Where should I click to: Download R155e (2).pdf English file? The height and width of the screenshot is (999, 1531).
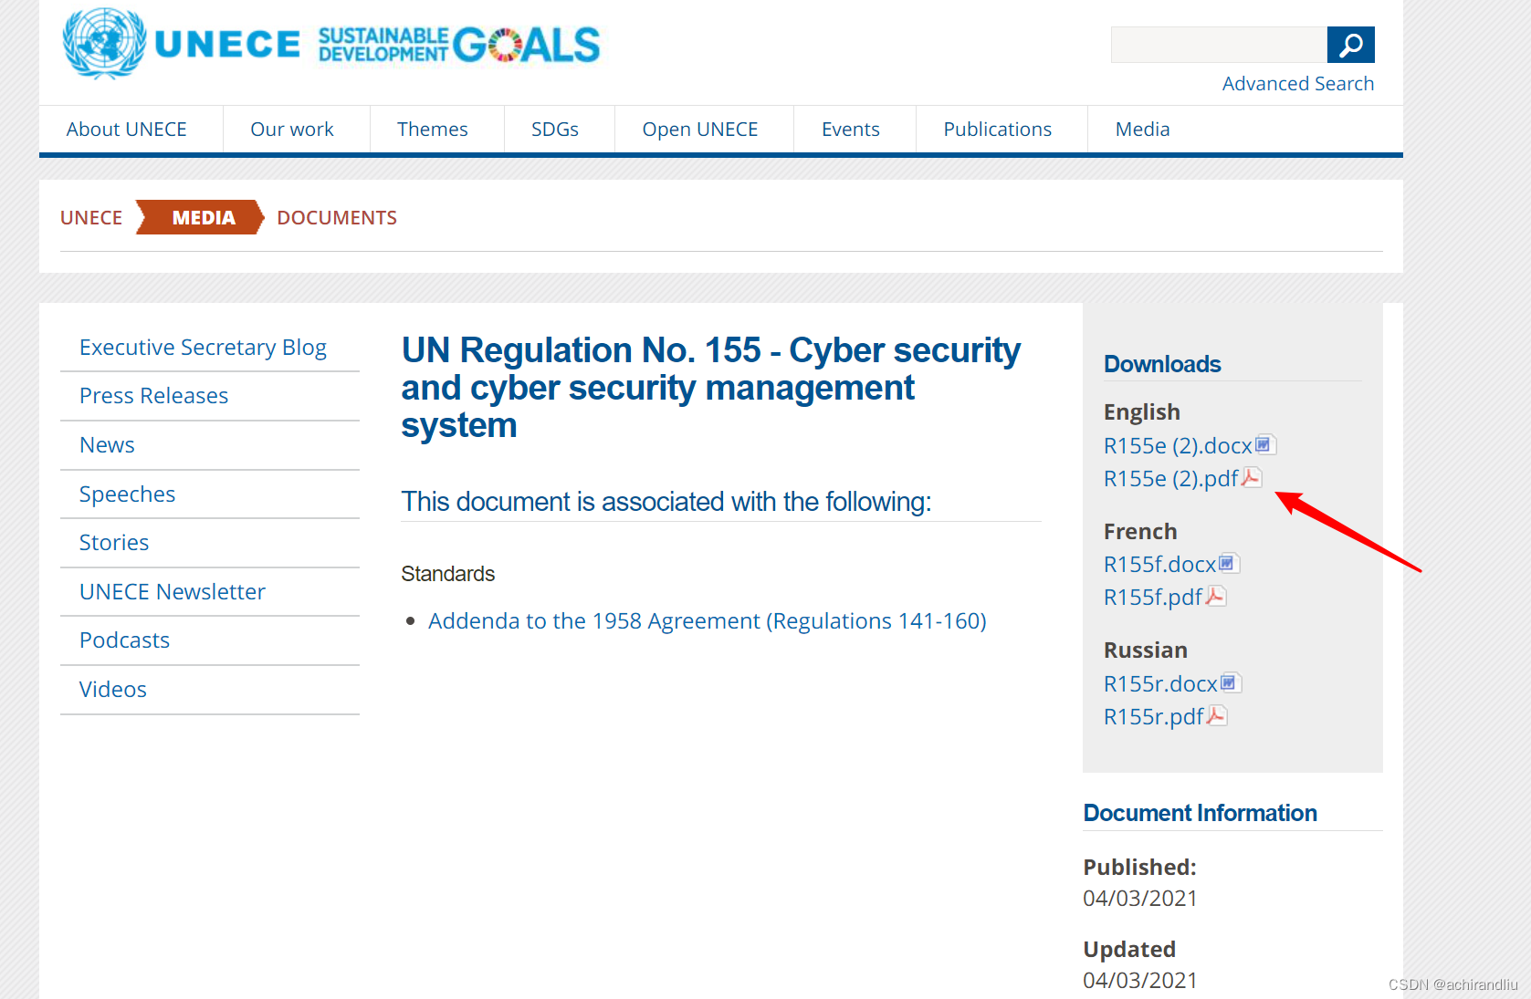click(1171, 478)
